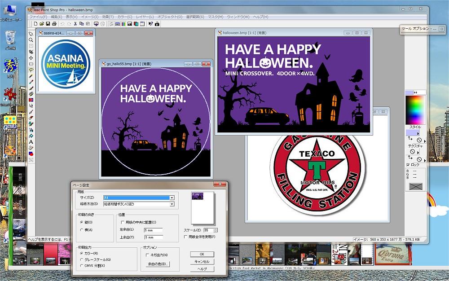This screenshot has width=449, height=281.
Task: Open the Computer desktop icon
Action: coord(10,13)
